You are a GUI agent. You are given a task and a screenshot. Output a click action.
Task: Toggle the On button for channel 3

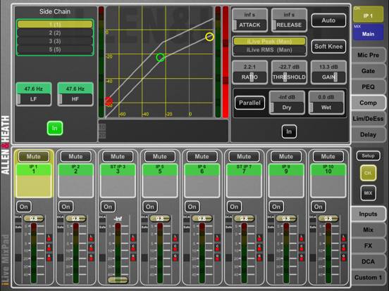coord(108,207)
